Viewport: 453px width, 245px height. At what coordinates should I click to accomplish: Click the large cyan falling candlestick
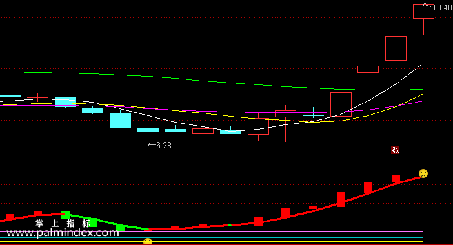(120, 121)
